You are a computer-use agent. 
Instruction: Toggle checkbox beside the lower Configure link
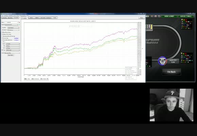[x=2, y=40]
